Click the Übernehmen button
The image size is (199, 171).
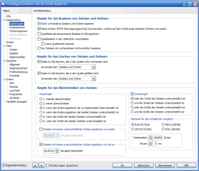(165, 165)
